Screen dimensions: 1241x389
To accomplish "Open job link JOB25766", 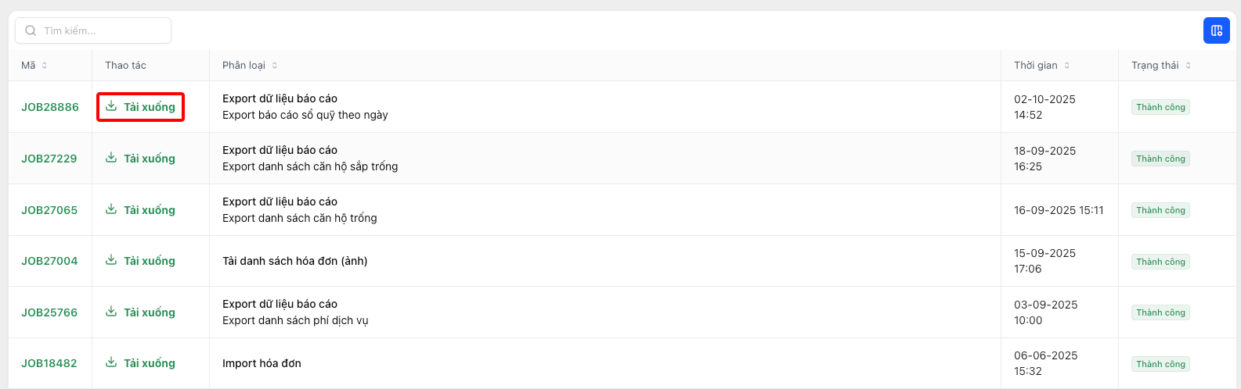I will point(49,312).
